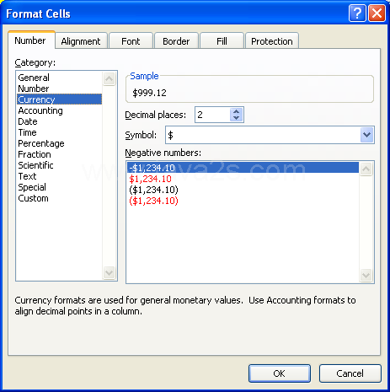
Task: Click the OK button
Action: [280, 373]
